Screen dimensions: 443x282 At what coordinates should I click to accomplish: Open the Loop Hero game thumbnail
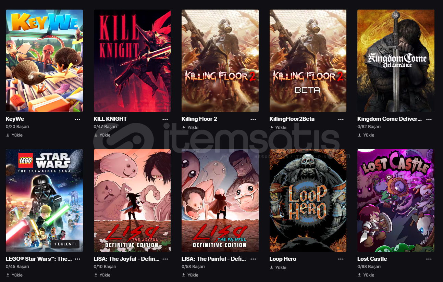point(308,201)
